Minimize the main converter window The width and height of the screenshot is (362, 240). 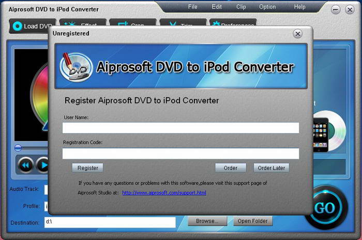tap(336, 10)
